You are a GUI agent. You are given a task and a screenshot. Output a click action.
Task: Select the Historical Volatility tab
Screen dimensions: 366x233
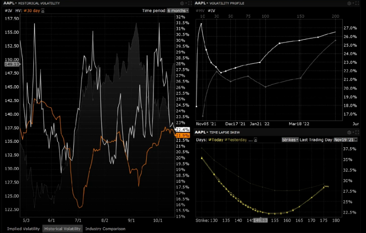[x=62, y=229]
